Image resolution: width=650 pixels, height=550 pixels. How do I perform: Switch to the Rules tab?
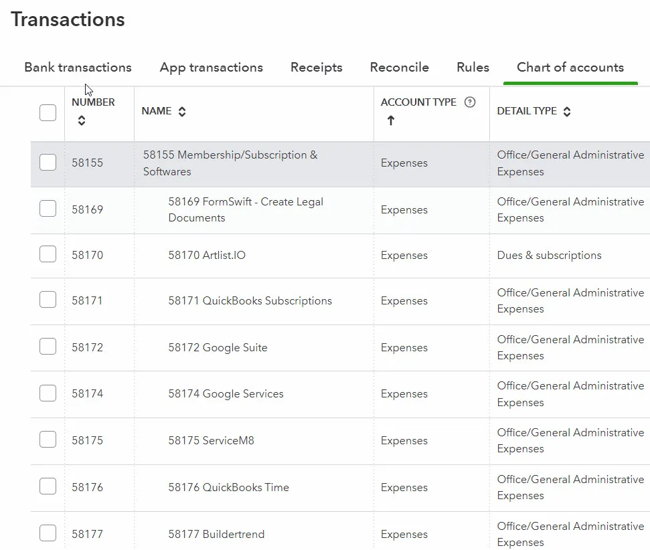click(473, 68)
